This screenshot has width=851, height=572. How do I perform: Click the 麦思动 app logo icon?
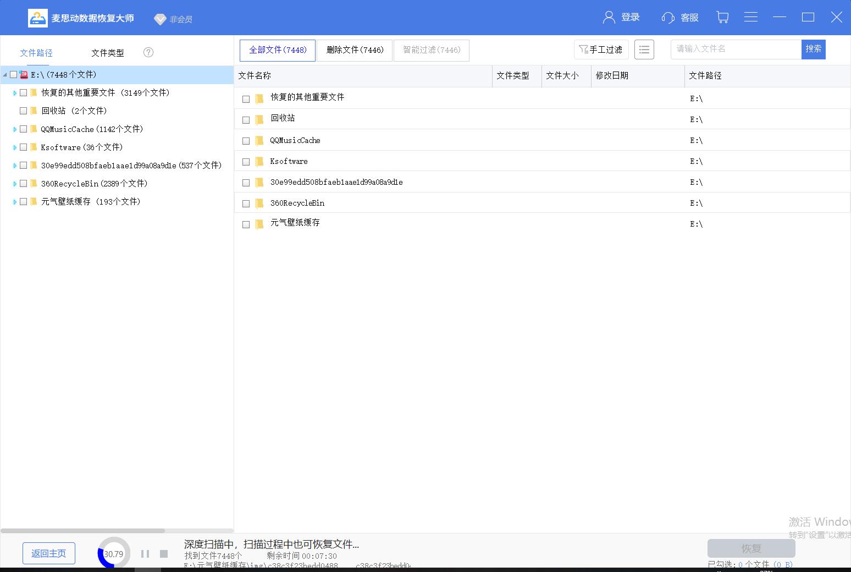pos(37,18)
